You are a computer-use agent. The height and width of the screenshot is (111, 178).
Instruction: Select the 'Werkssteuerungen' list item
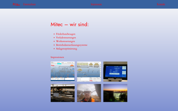(x=65, y=41)
